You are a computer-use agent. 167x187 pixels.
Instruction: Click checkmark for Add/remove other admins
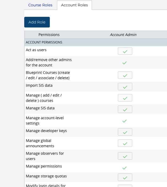point(124,63)
